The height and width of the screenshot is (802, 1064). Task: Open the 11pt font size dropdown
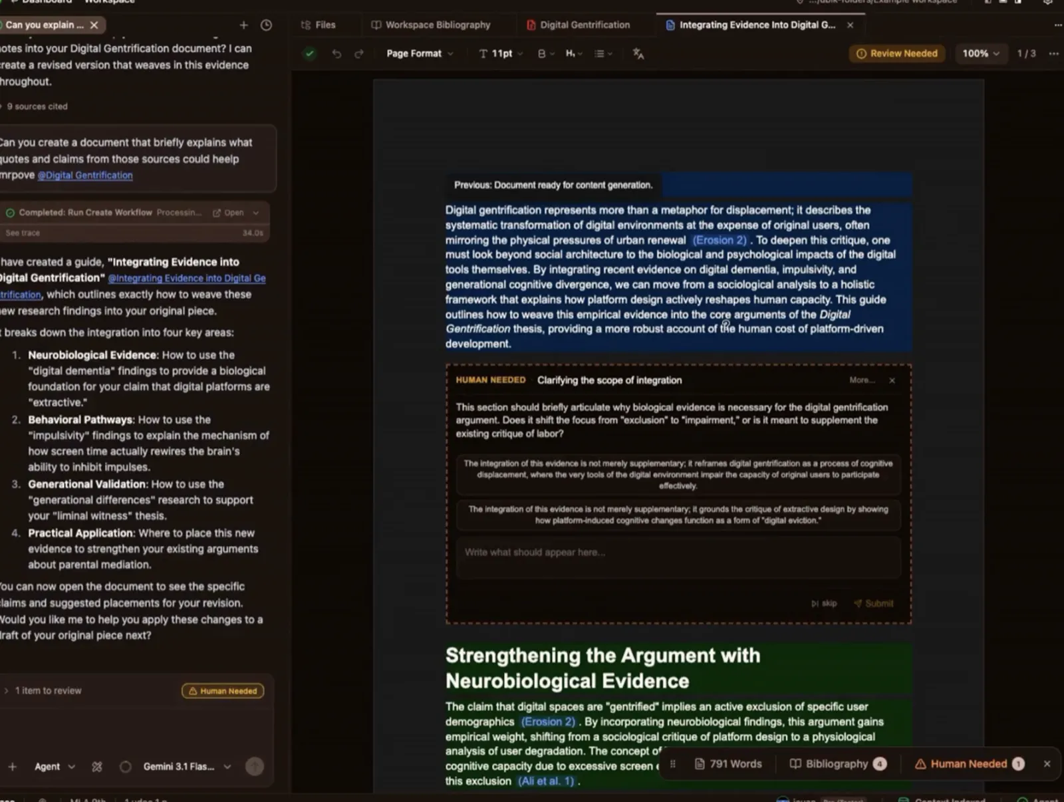pos(501,54)
